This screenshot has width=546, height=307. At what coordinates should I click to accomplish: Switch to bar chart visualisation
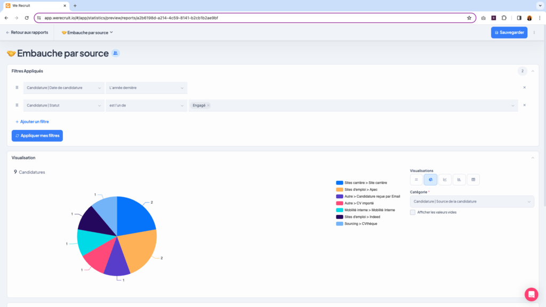click(459, 180)
